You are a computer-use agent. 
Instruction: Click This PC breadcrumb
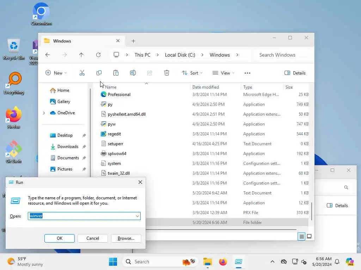coord(142,55)
